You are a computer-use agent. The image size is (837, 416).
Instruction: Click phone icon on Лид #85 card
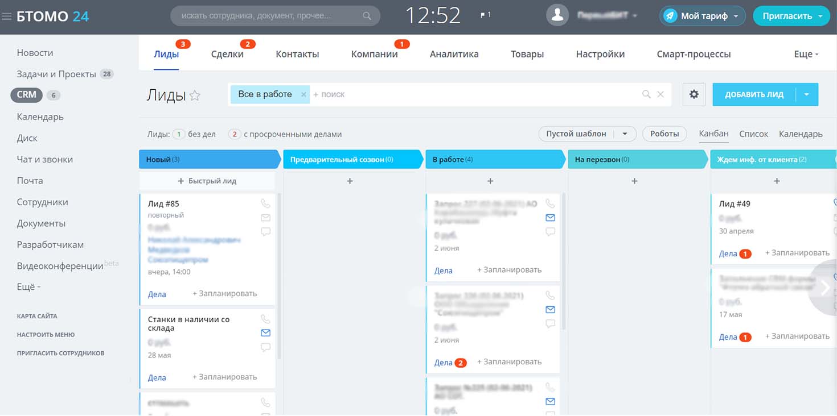click(265, 203)
